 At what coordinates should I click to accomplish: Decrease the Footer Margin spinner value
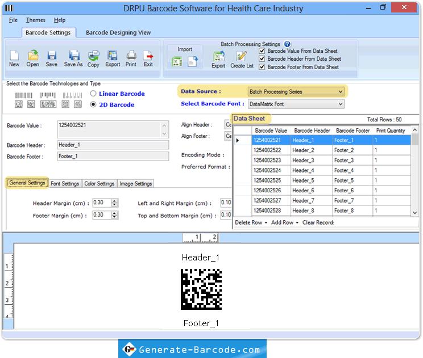tap(115, 217)
